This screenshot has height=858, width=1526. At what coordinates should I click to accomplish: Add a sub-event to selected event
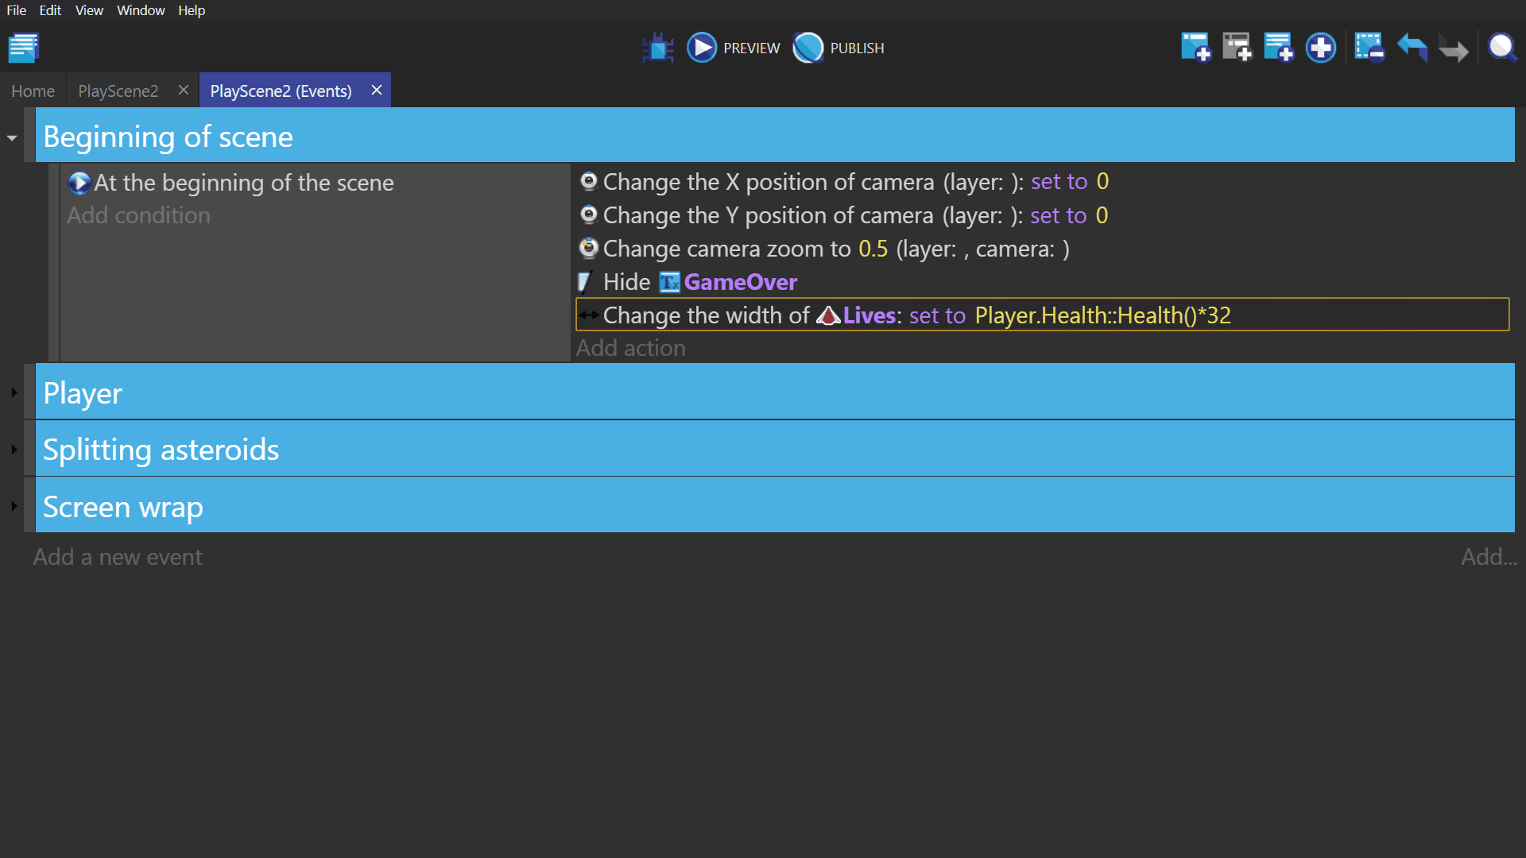1237,48
